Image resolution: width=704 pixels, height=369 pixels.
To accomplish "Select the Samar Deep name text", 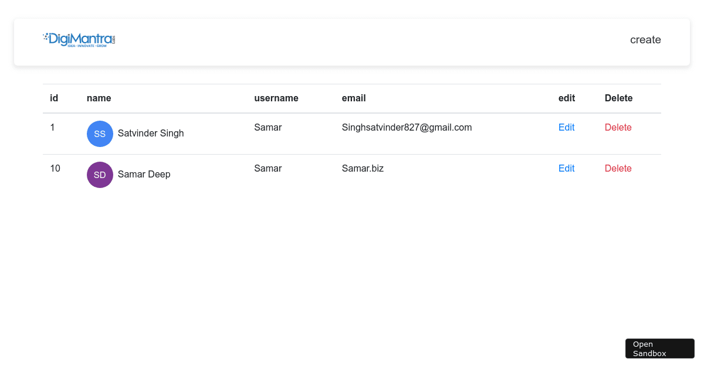I will (x=144, y=175).
